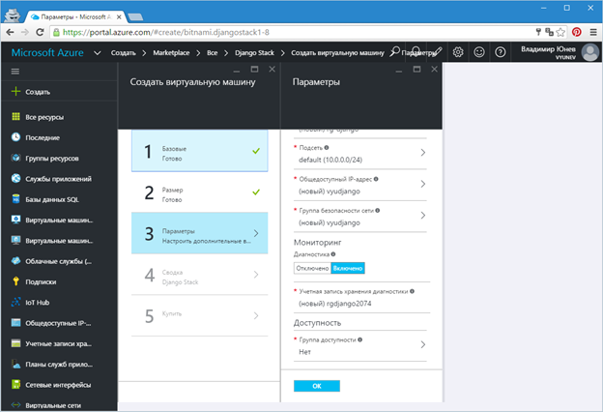
Task: Click the Create plus icon in sidebar
Action: pyautogui.click(x=15, y=91)
